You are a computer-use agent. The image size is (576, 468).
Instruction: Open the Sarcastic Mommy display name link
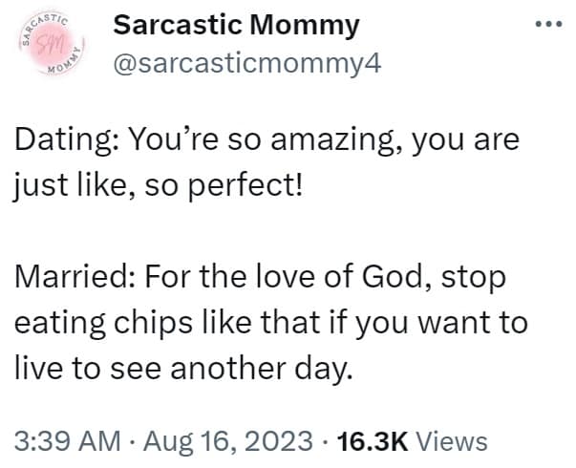tap(237, 26)
